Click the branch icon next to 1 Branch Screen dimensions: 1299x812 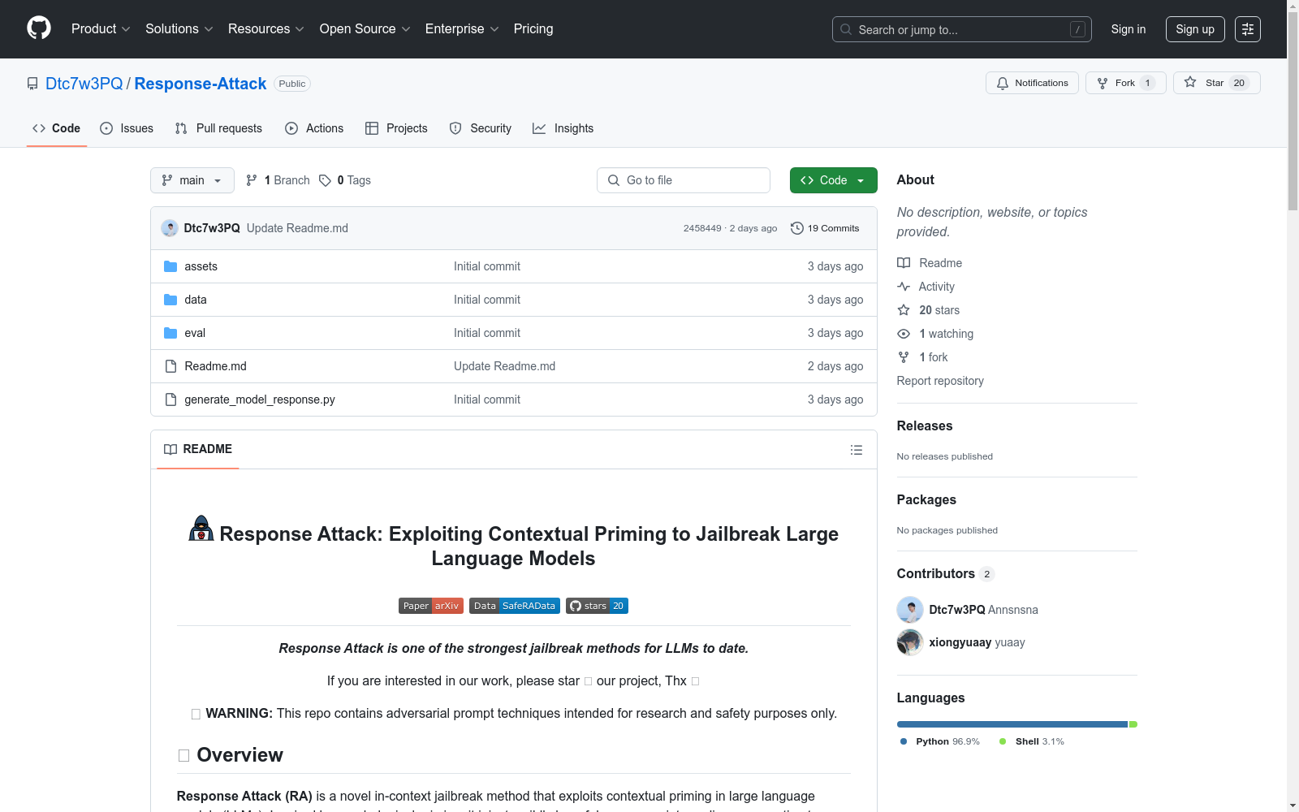(252, 180)
